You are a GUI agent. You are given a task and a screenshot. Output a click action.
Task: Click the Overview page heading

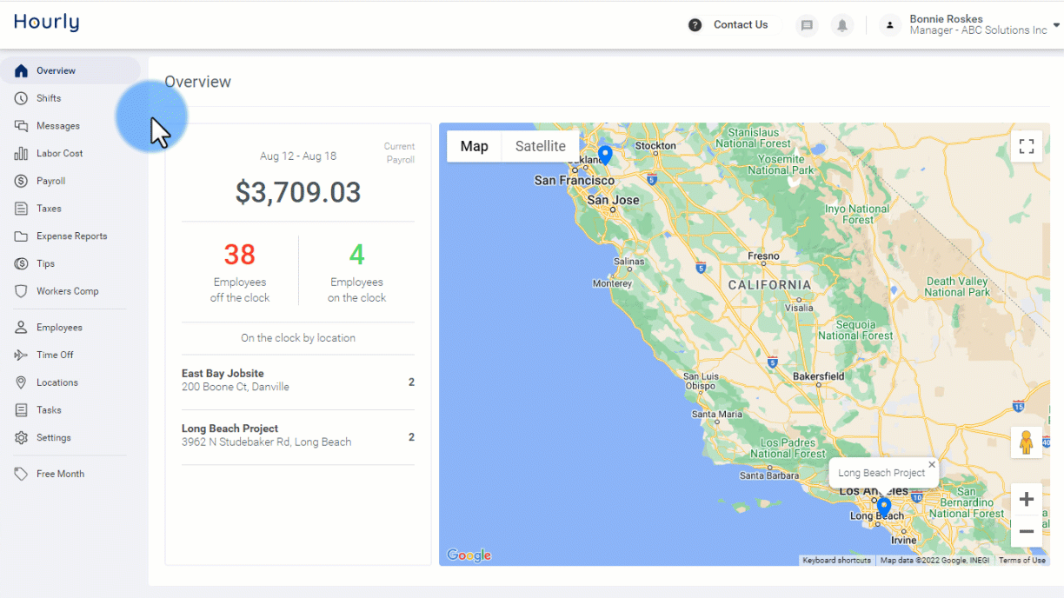coord(198,83)
